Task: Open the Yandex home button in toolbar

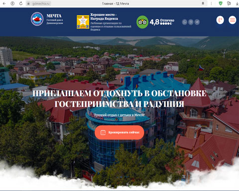Action: pos(12,3)
